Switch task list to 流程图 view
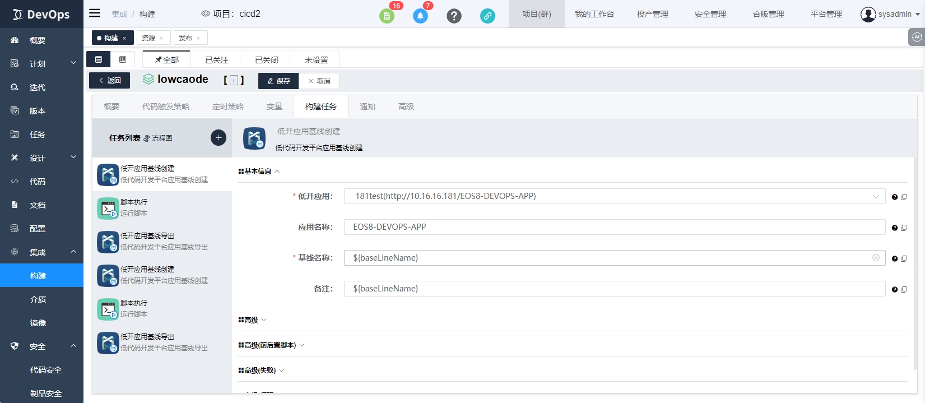 pyautogui.click(x=158, y=138)
